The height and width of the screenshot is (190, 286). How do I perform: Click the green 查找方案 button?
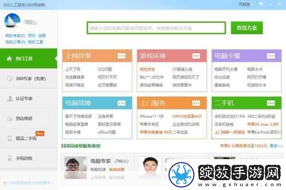pos(247,28)
